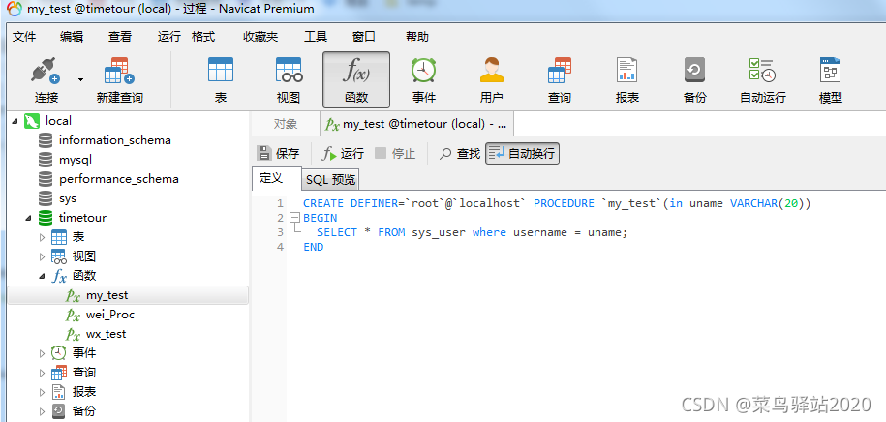The height and width of the screenshot is (422, 886).
Task: Collapse the timetour database node
Action: pos(28,218)
